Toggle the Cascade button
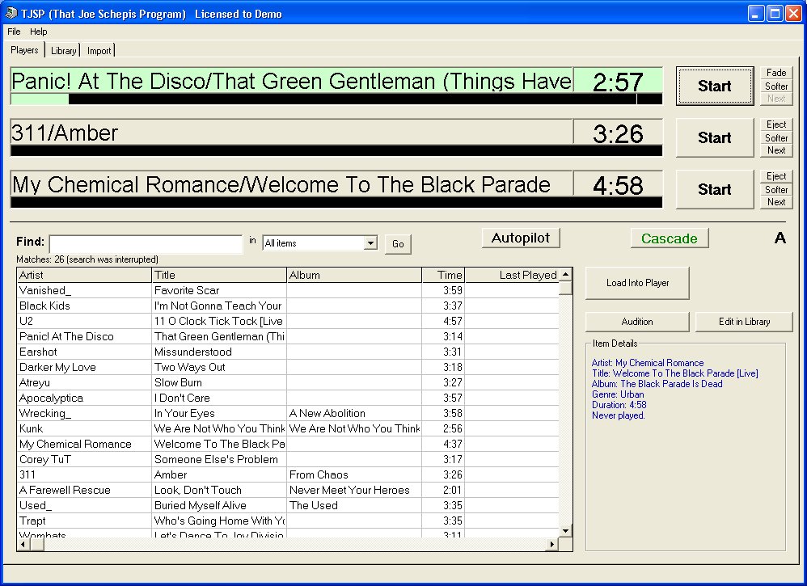 [669, 238]
